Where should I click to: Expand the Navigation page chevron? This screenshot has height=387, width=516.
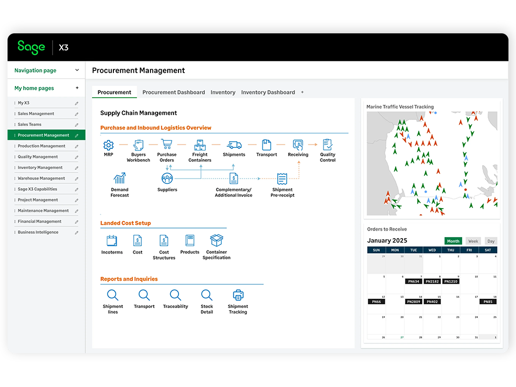(77, 70)
